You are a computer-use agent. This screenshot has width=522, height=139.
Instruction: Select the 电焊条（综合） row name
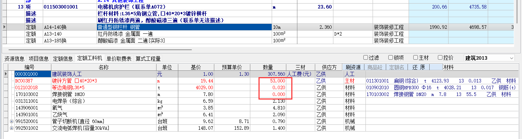coord(104,101)
